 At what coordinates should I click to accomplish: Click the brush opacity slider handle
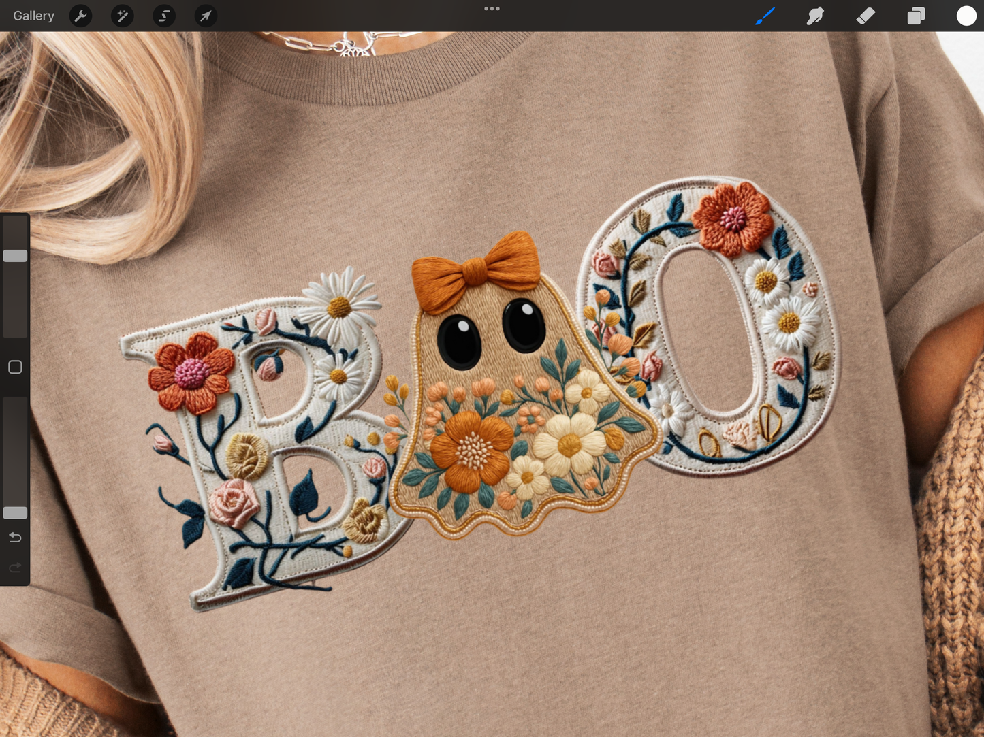pyautogui.click(x=15, y=512)
